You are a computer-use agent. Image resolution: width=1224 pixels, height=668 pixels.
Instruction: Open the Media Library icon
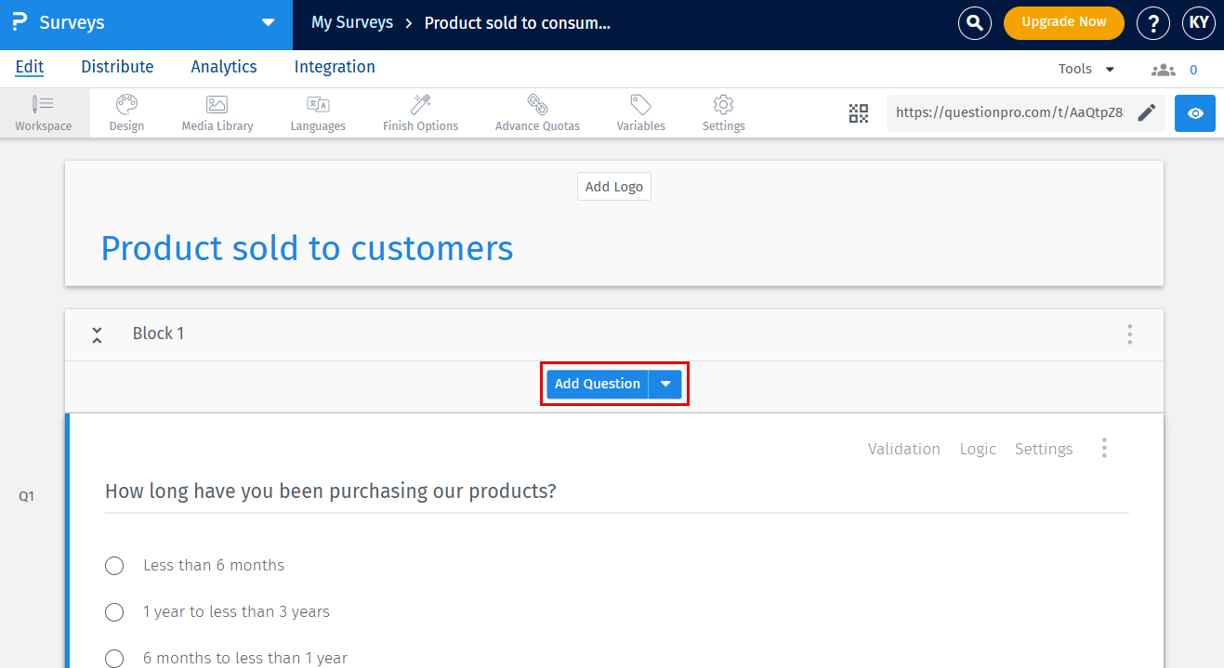217,105
